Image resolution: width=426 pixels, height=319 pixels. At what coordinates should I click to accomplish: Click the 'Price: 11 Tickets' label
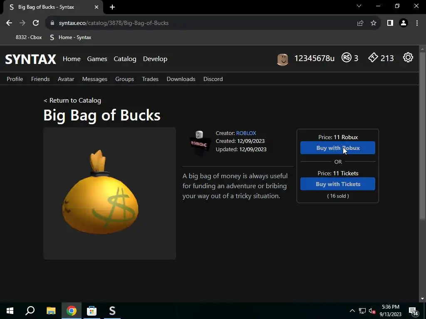point(338,173)
